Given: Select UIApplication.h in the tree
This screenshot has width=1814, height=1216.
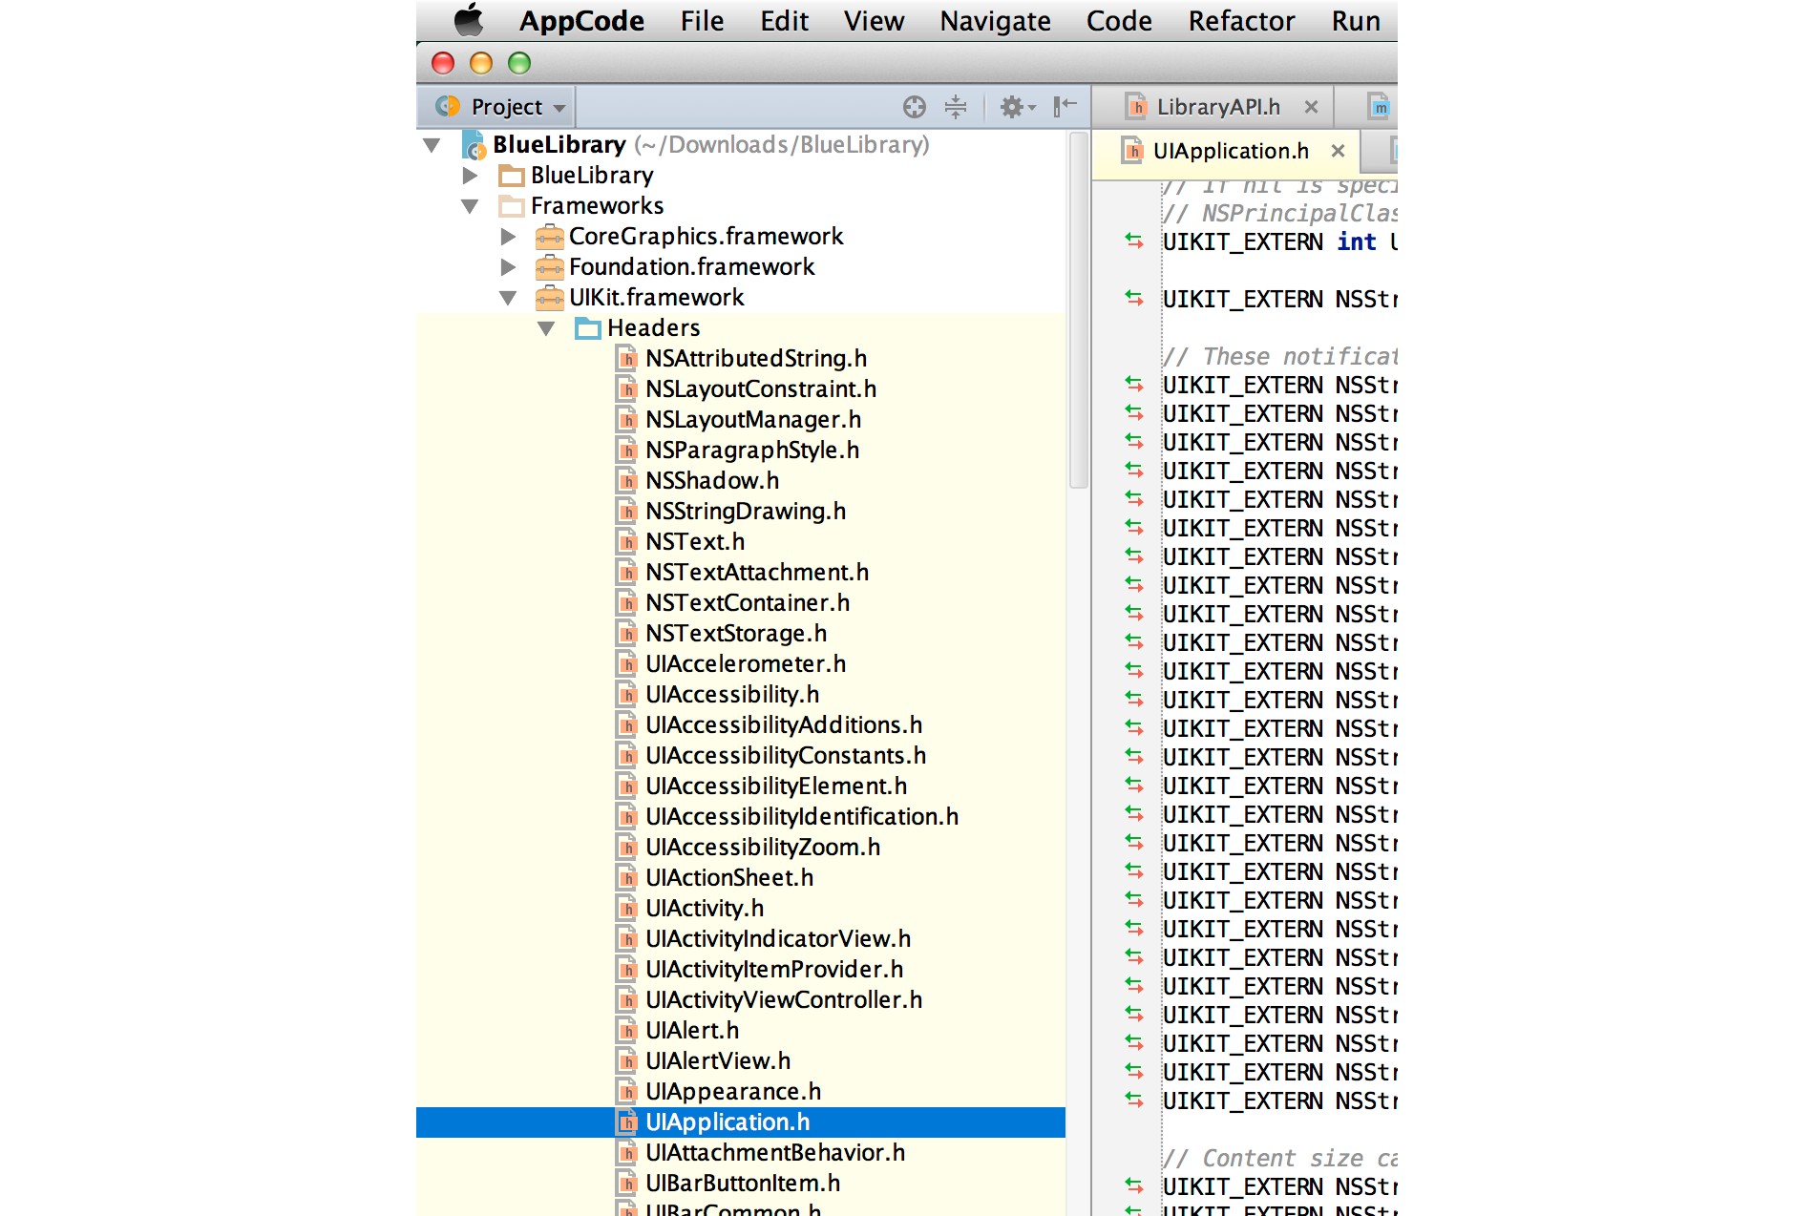Looking at the screenshot, I should coord(741,1122).
